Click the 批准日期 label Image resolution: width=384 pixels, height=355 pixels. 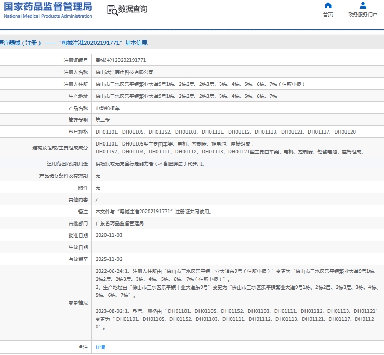coord(78,235)
